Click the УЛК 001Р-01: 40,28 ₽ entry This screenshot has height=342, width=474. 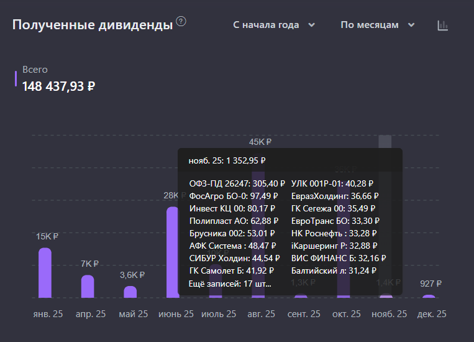pos(332,183)
